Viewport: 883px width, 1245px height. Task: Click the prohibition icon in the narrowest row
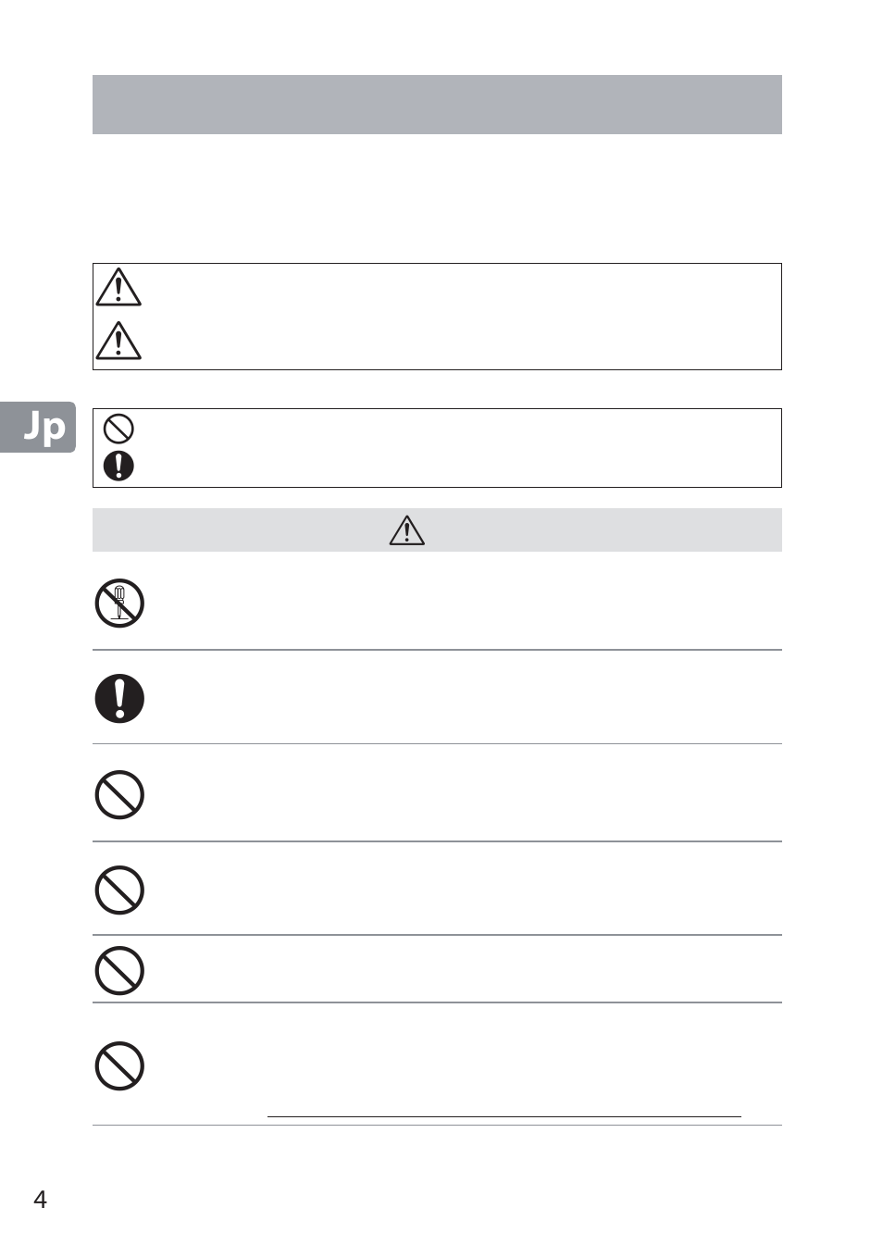[x=119, y=971]
